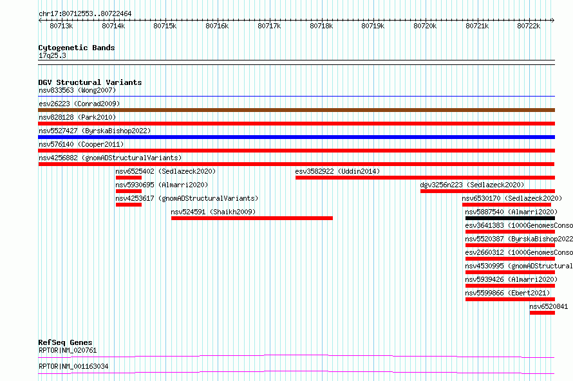Click nsv5939426 (Almarri2020) label
The image size is (573, 381).
511,279
